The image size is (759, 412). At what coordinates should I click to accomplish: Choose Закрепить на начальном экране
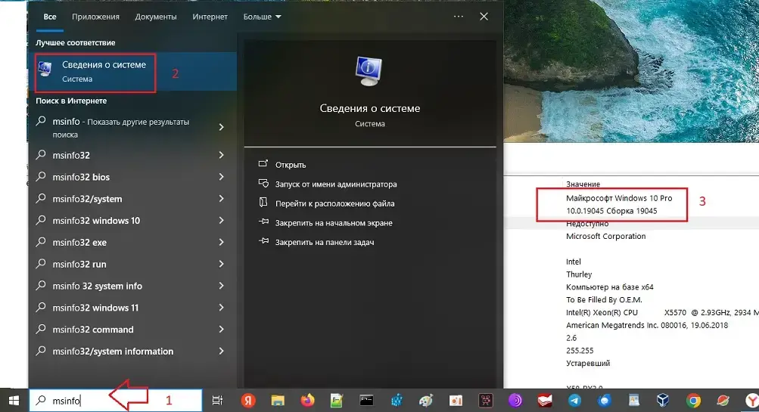click(x=334, y=223)
